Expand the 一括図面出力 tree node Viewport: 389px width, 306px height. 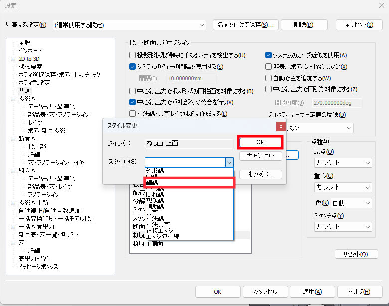point(13,227)
